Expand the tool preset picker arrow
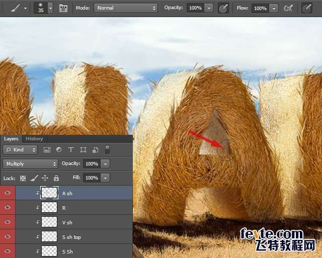 pos(26,9)
